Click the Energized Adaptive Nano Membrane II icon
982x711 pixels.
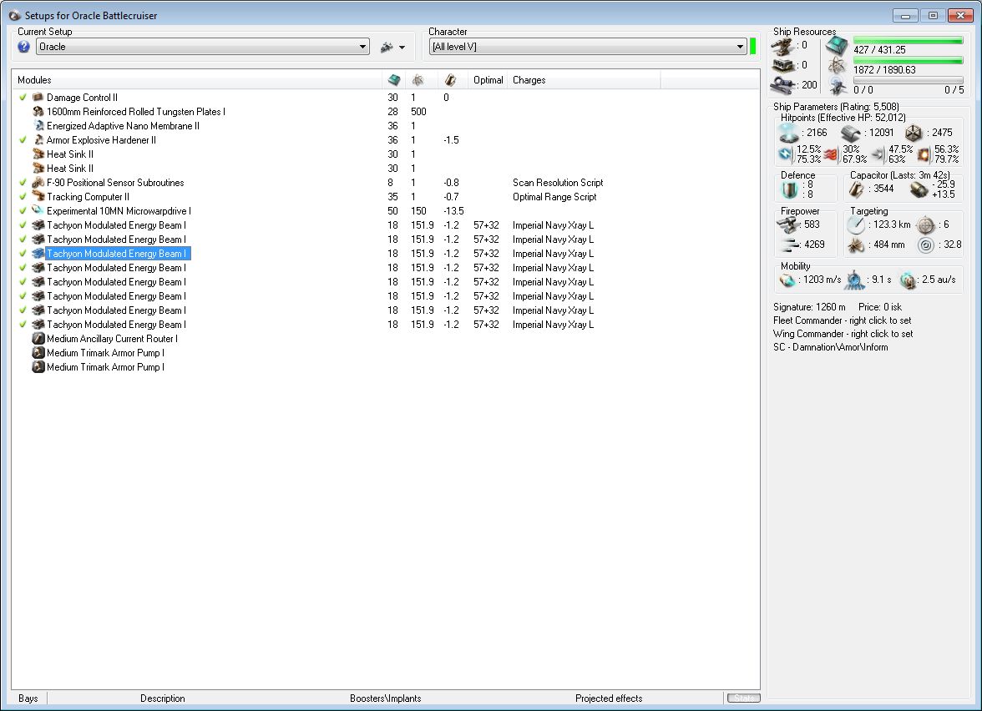click(x=38, y=126)
